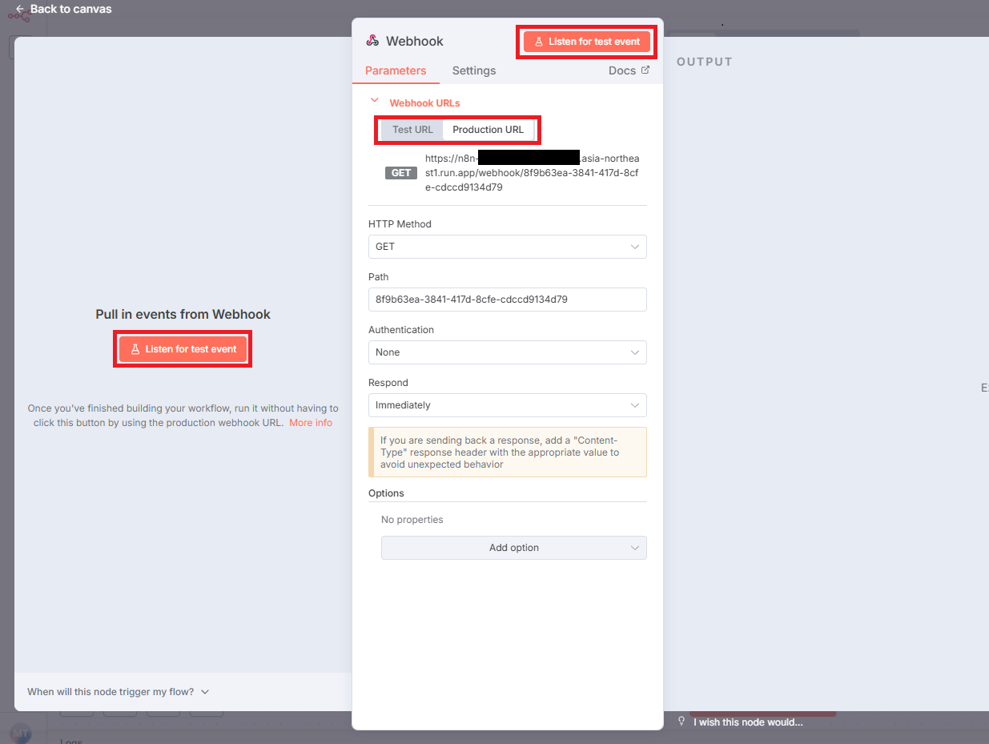Switch to Production URL option
989x744 pixels.
[x=488, y=130]
